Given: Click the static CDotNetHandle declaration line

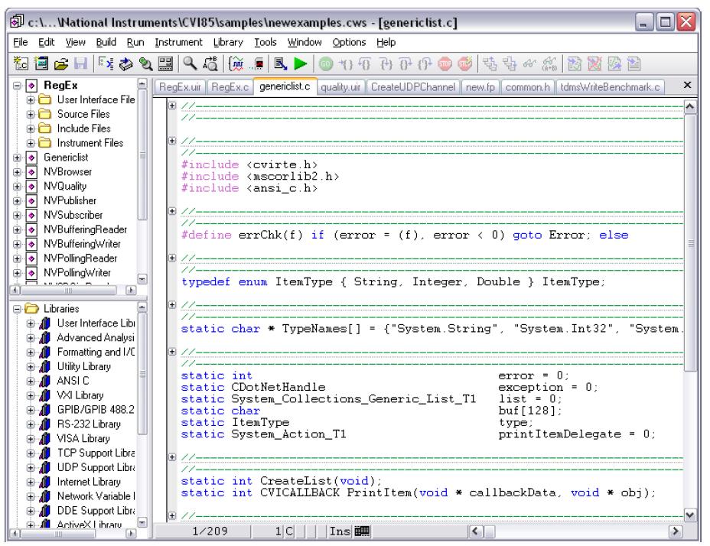Looking at the screenshot, I should pyautogui.click(x=253, y=387).
